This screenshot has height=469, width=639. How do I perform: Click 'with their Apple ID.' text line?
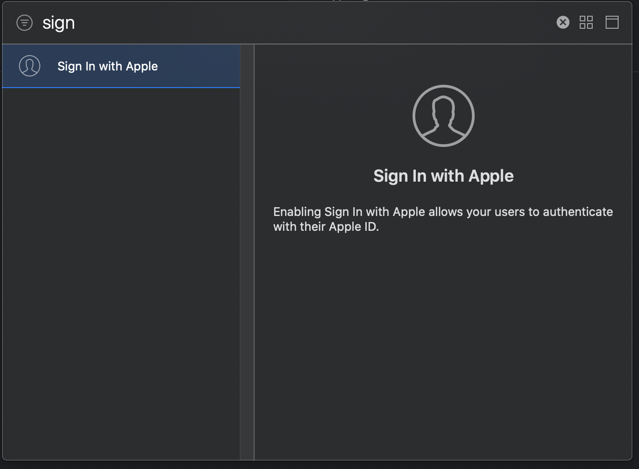pyautogui.click(x=326, y=227)
